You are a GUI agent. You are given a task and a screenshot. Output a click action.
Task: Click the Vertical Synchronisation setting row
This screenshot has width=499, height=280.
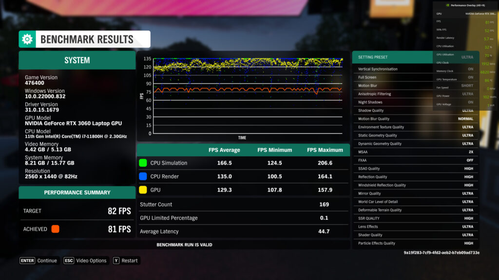tap(416, 69)
